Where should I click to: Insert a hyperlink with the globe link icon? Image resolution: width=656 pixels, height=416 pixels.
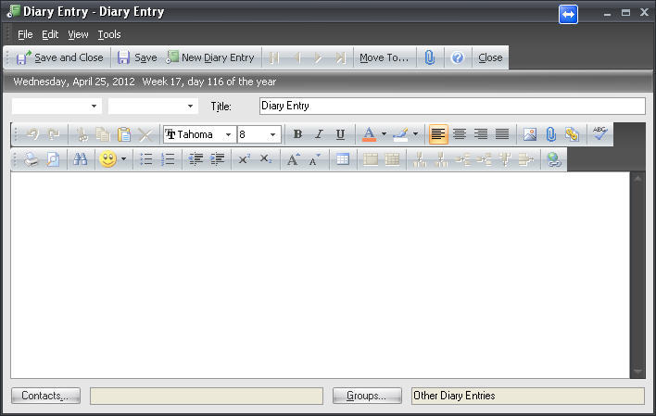(x=554, y=159)
